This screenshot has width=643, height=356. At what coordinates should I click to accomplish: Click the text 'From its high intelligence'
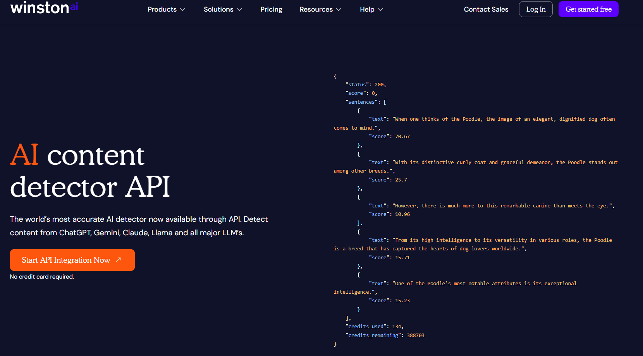[x=433, y=240]
